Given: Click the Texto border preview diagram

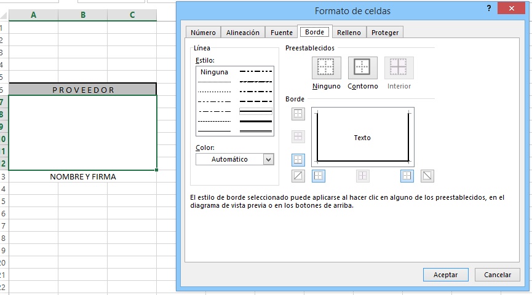Looking at the screenshot, I should point(362,137).
